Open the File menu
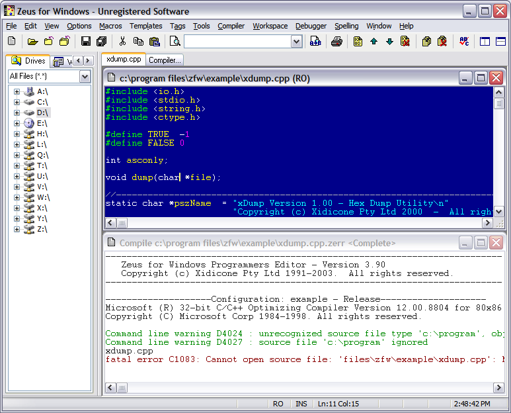This screenshot has height=413, width=511. point(11,26)
